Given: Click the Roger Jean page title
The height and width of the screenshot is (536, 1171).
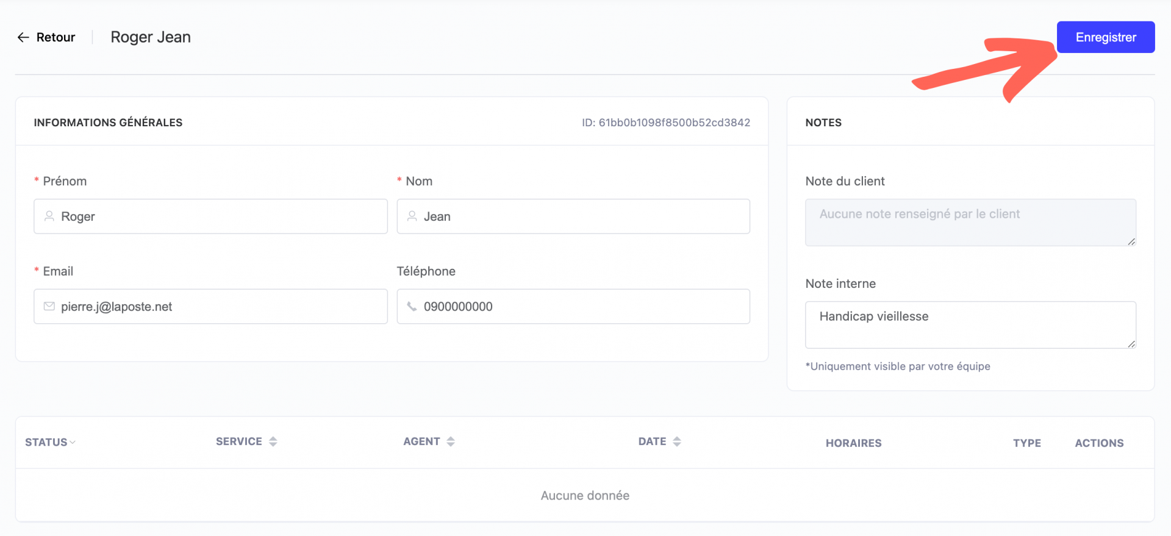Looking at the screenshot, I should coord(151,37).
